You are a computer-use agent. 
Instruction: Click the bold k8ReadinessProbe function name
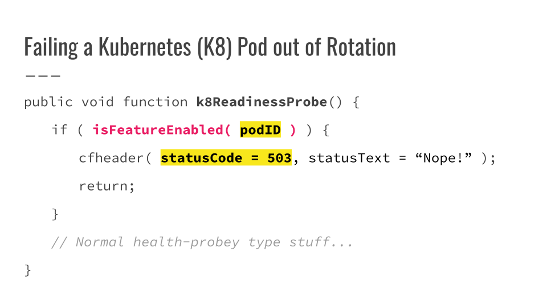(262, 102)
